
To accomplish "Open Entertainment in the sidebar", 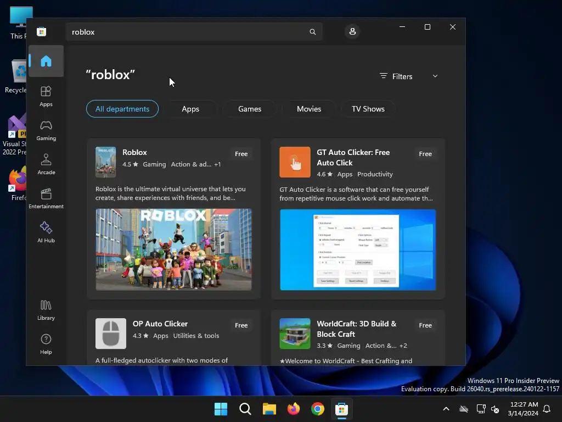I will pyautogui.click(x=46, y=199).
